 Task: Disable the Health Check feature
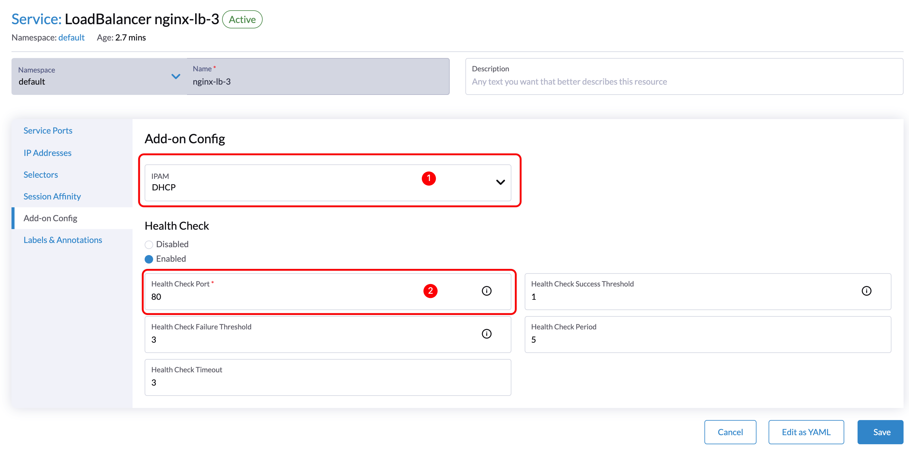coord(149,244)
